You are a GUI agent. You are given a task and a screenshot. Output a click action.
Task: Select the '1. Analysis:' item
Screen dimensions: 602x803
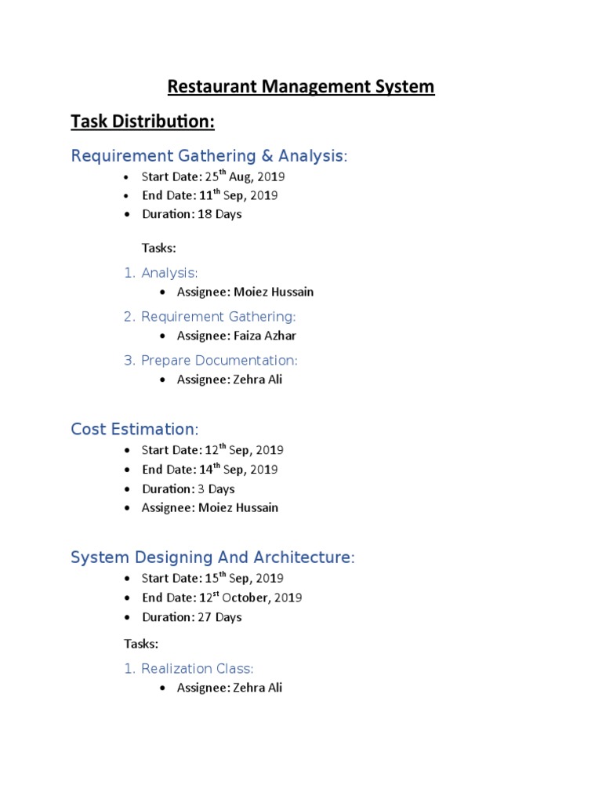tap(161, 273)
